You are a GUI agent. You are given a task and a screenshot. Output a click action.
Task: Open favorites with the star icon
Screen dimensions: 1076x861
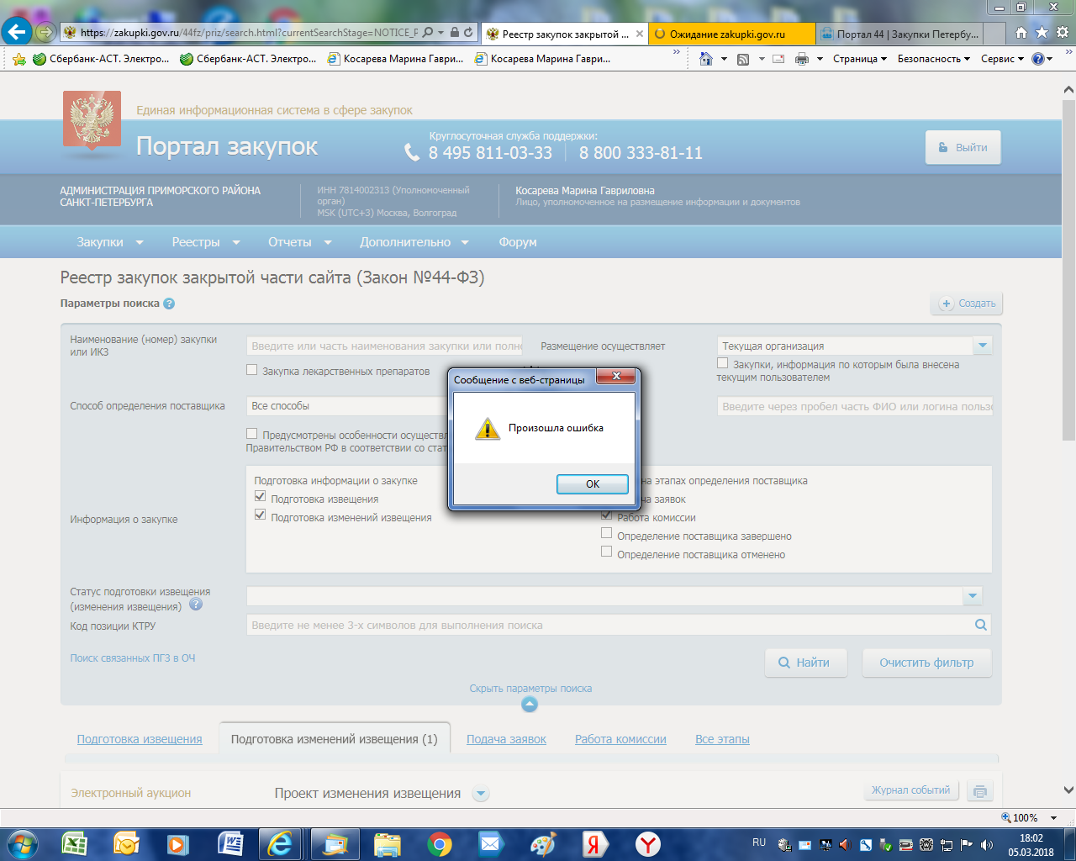coord(1042,33)
